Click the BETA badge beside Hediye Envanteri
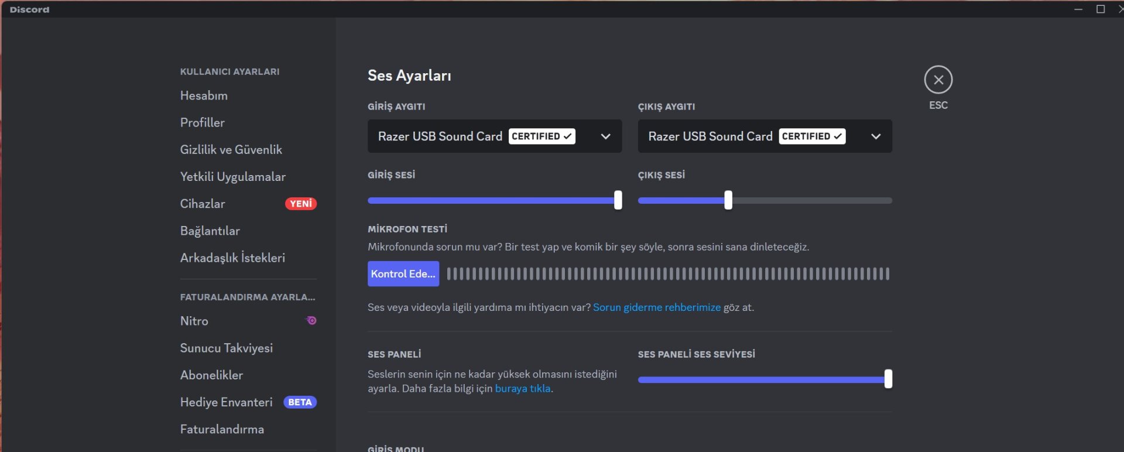 pos(300,402)
